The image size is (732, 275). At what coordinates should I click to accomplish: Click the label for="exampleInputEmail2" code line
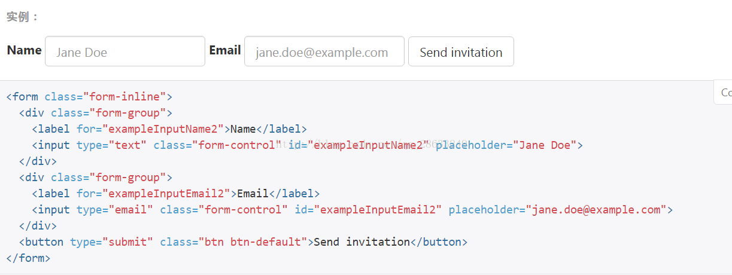point(176,194)
